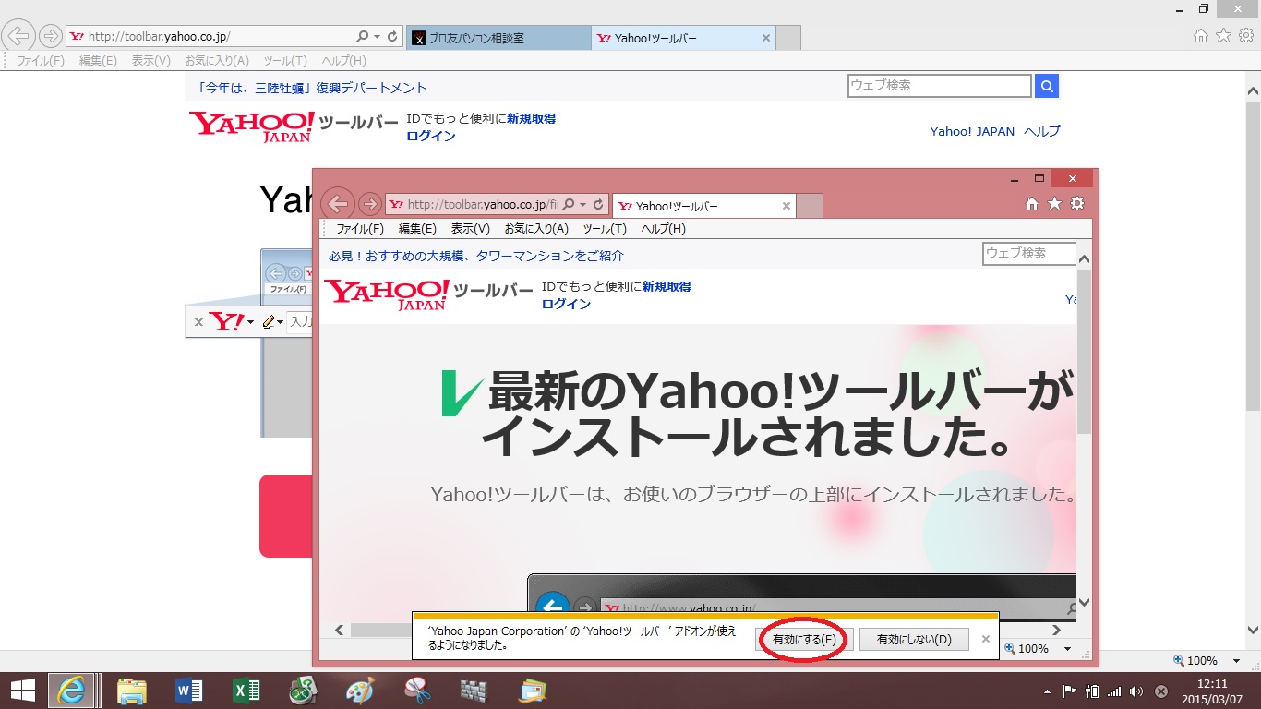Viewport: 1261px width, 709px height.
Task: Click scroll right arrow in popup window
Action: click(1057, 630)
